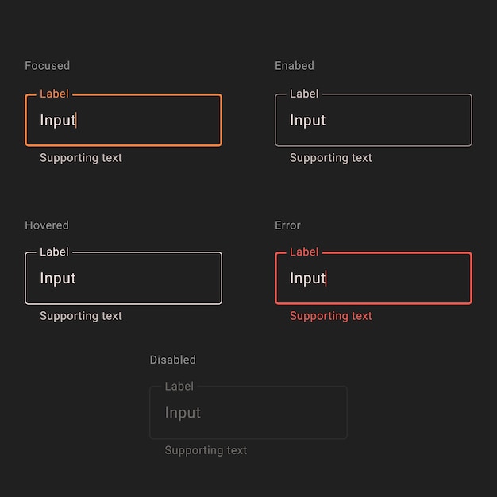Click the Hovered white-outlined text field
Viewport: 497px width, 497px height.
(x=123, y=279)
